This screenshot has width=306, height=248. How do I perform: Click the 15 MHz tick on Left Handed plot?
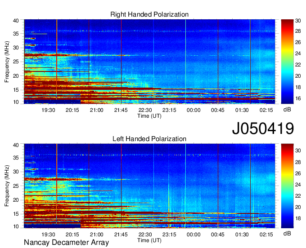16,214
